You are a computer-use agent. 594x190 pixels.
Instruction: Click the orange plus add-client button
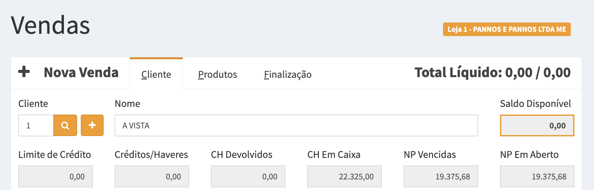pos(92,125)
